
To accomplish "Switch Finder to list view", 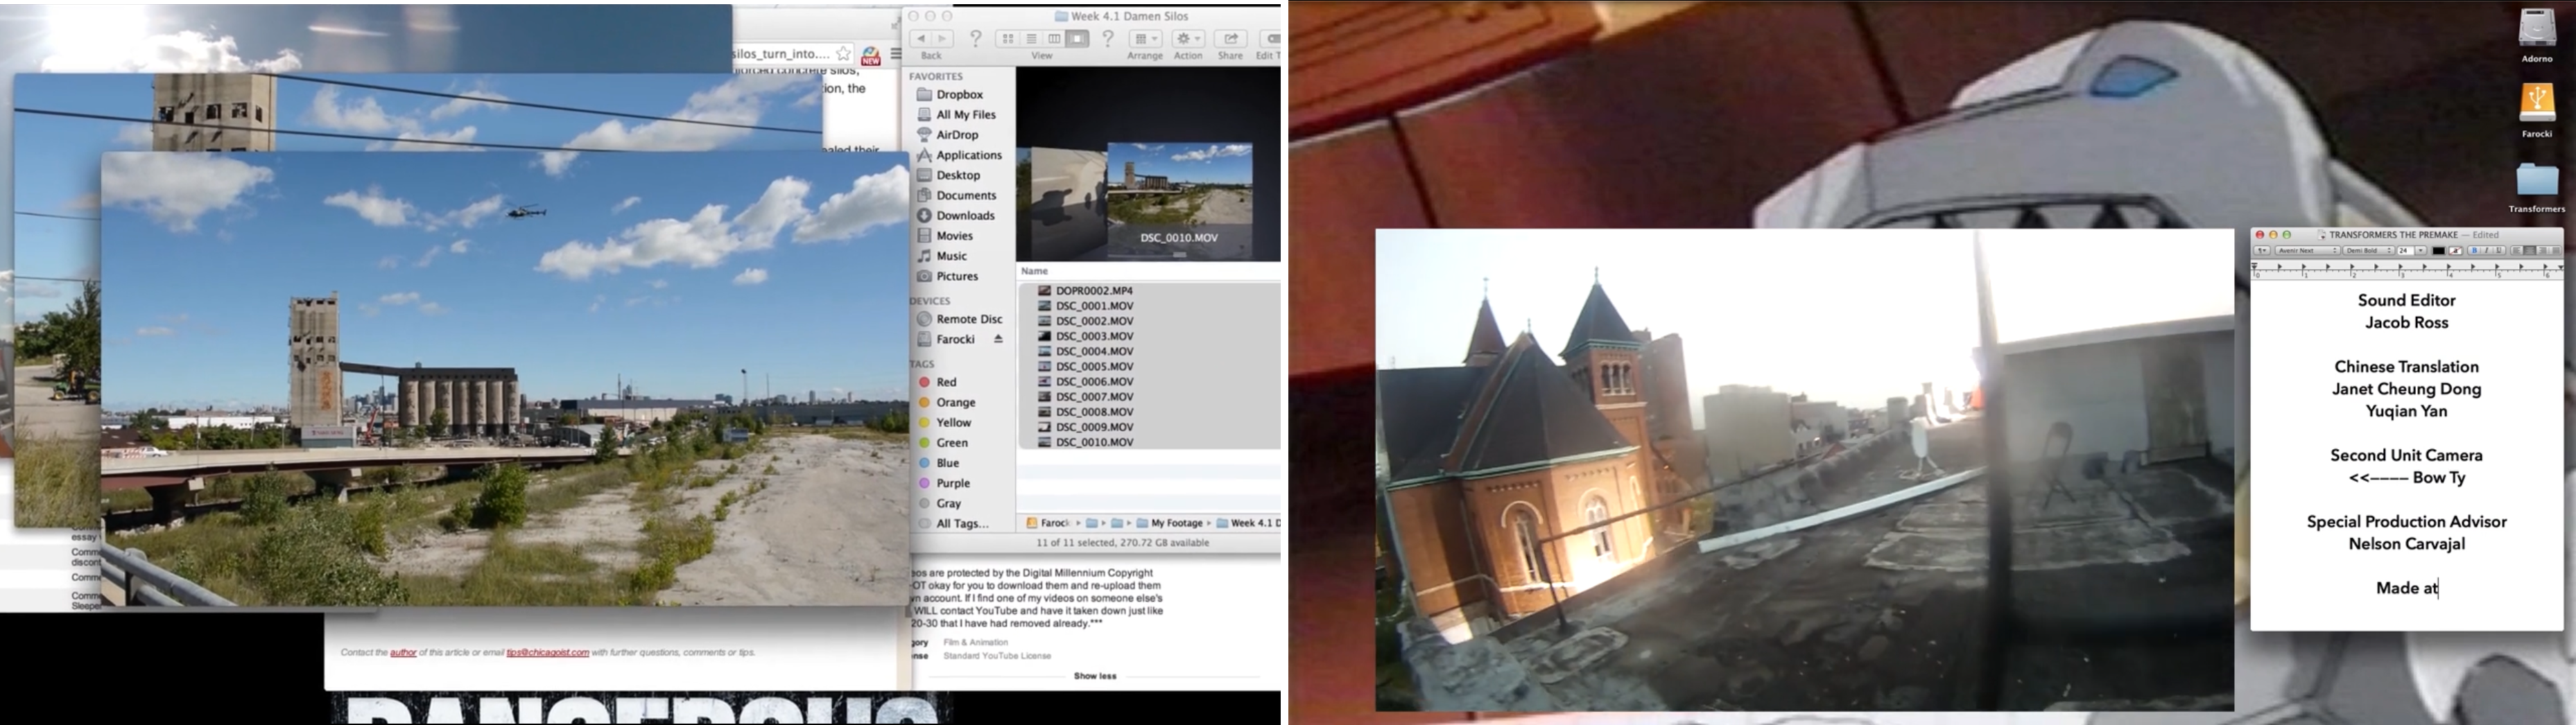I will (1031, 39).
